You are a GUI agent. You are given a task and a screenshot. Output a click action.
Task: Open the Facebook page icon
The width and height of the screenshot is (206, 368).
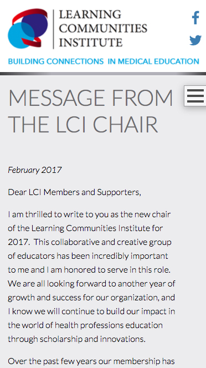tap(195, 18)
